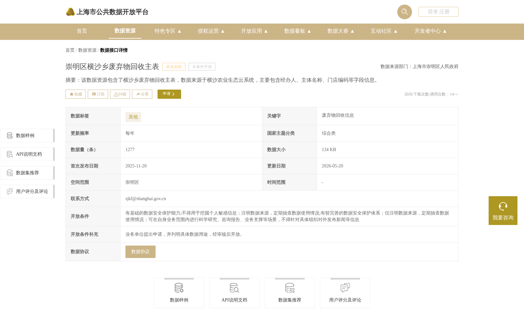Click the platform logo icon
Viewport: 524px width, 327px height.
(70, 12)
